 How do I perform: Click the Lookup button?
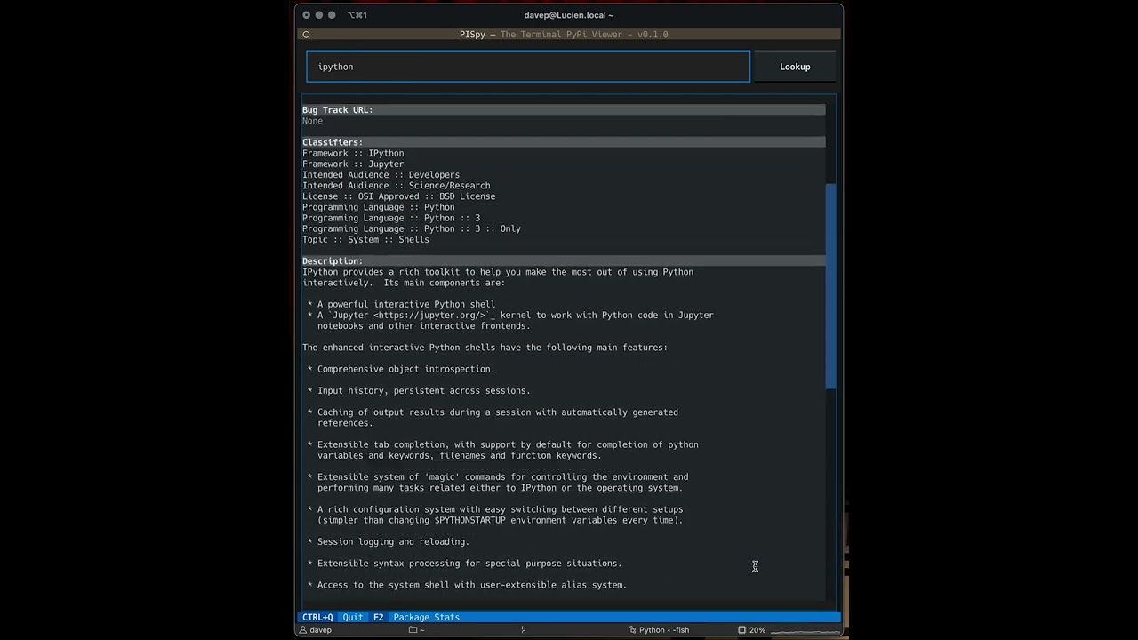pos(795,67)
